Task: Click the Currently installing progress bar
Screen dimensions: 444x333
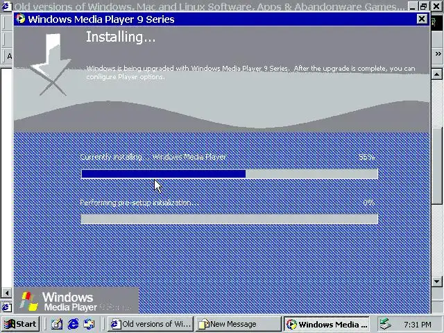Action: pyautogui.click(x=230, y=174)
